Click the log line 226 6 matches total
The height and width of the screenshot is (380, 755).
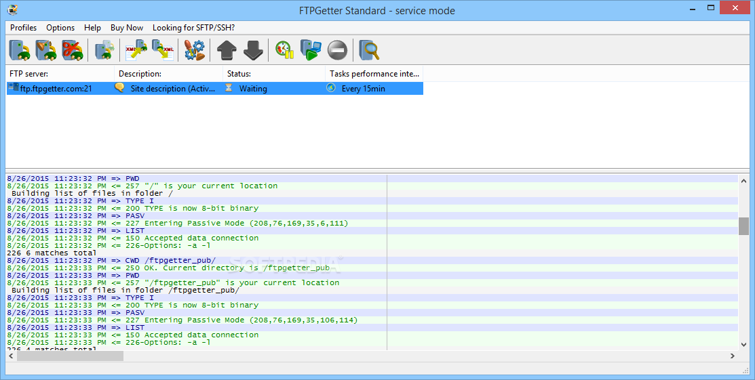tap(52, 253)
